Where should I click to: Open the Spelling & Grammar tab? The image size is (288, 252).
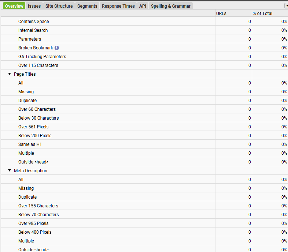tap(171, 6)
